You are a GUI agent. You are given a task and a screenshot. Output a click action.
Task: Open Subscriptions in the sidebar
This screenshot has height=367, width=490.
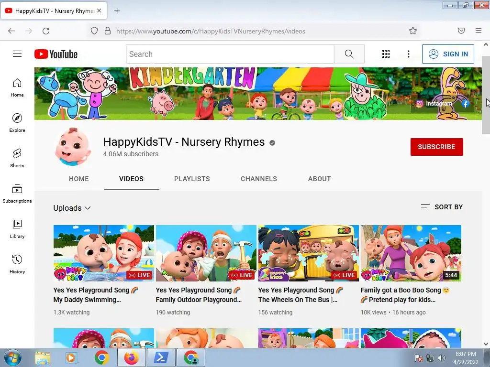(17, 194)
